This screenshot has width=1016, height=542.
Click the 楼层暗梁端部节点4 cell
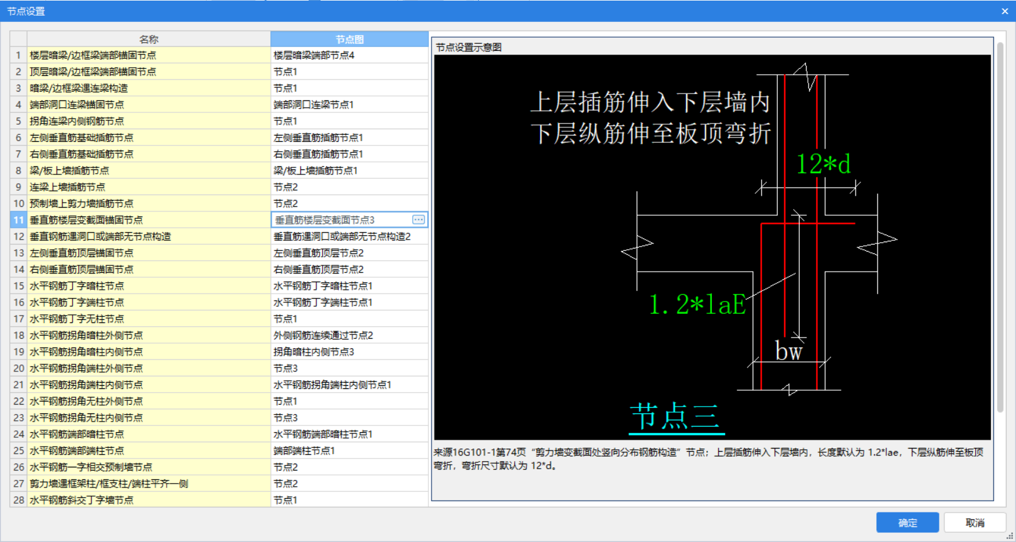coord(349,55)
